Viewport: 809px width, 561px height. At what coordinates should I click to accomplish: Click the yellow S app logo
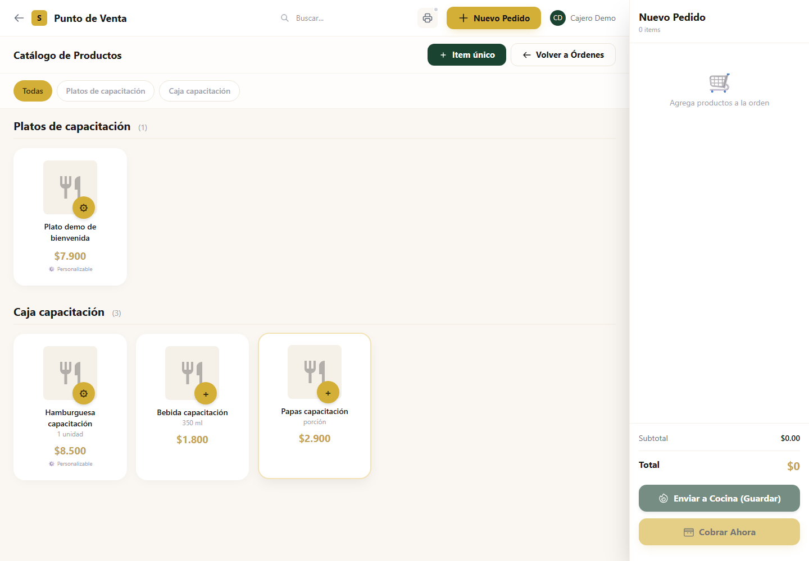click(x=39, y=18)
